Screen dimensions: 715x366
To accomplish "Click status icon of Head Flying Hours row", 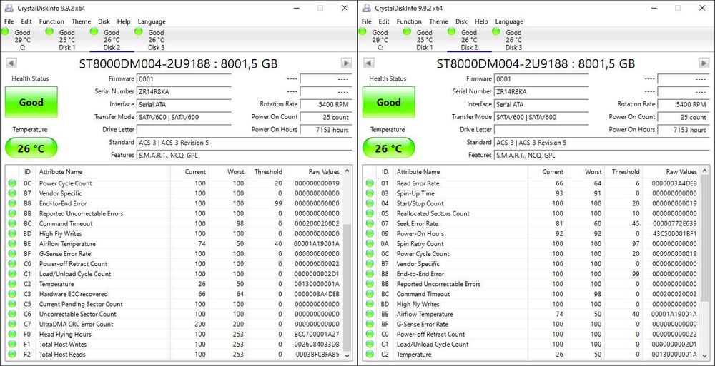I will click(12, 334).
